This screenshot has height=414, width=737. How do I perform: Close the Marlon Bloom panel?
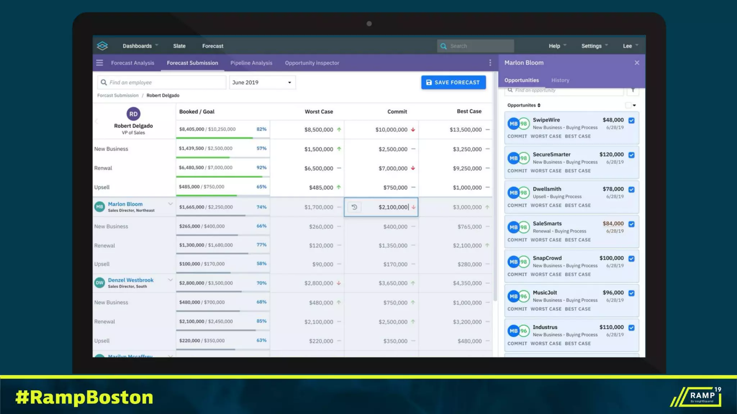pyautogui.click(x=637, y=63)
